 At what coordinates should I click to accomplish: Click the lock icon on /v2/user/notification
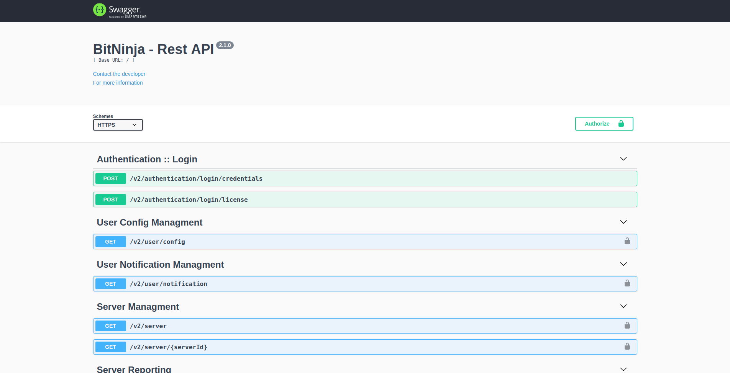pos(627,283)
